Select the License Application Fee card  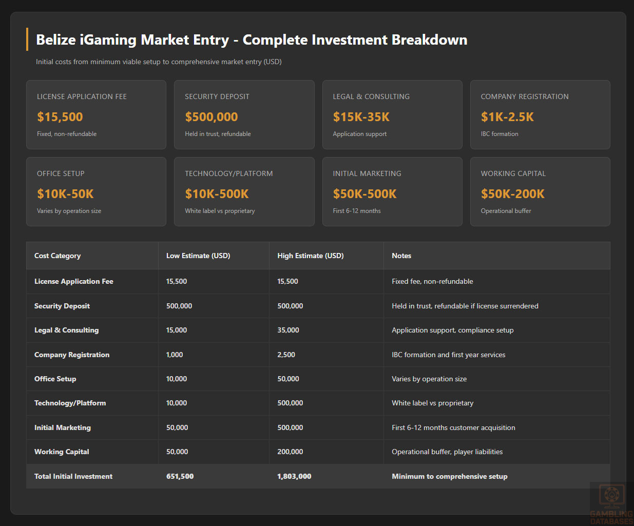pos(96,114)
